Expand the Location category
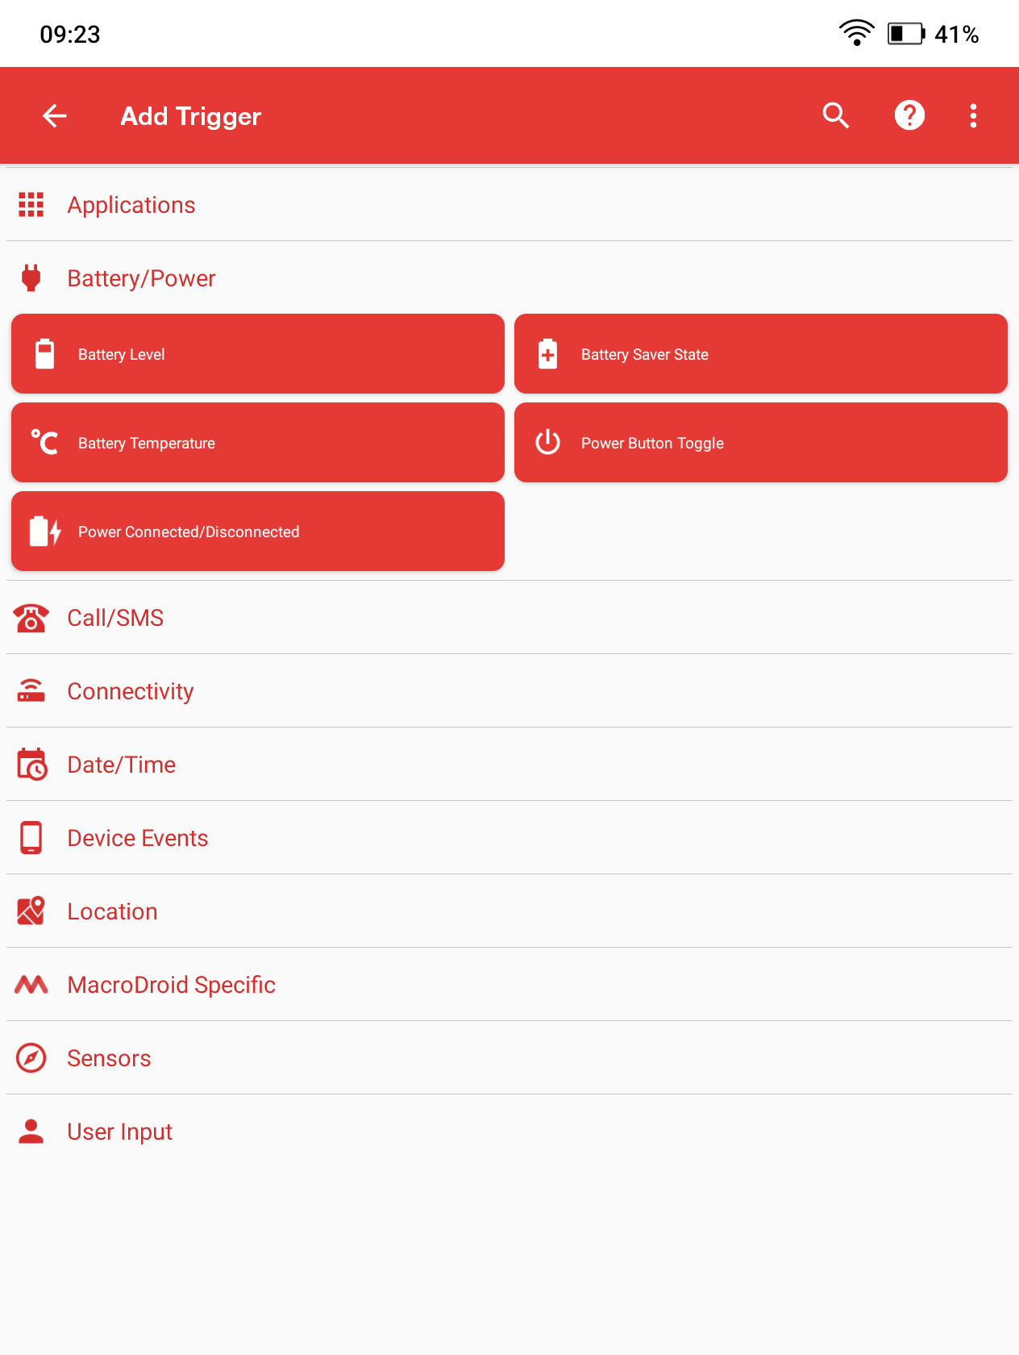1019x1355 pixels. pyautogui.click(x=113, y=911)
